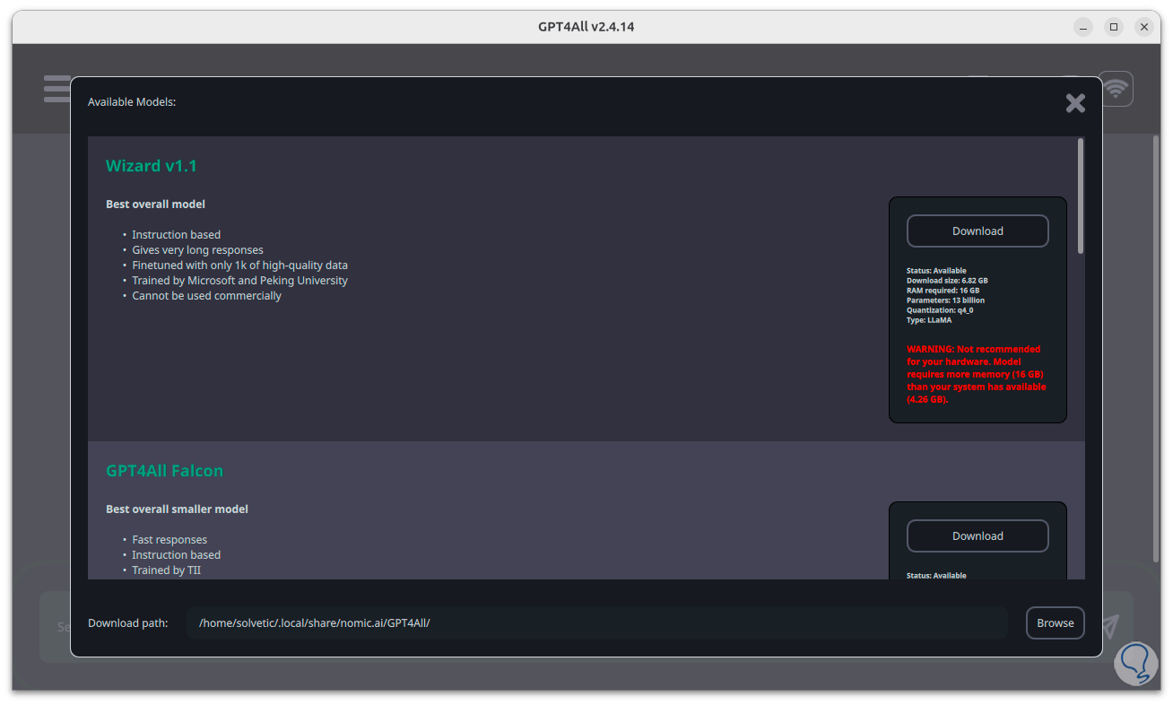Click the "Type: LLaMA" line
Screen dimensions: 1173x705
929,320
